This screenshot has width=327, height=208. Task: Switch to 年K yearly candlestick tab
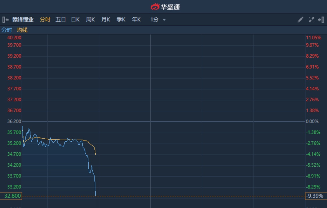[x=136, y=19]
